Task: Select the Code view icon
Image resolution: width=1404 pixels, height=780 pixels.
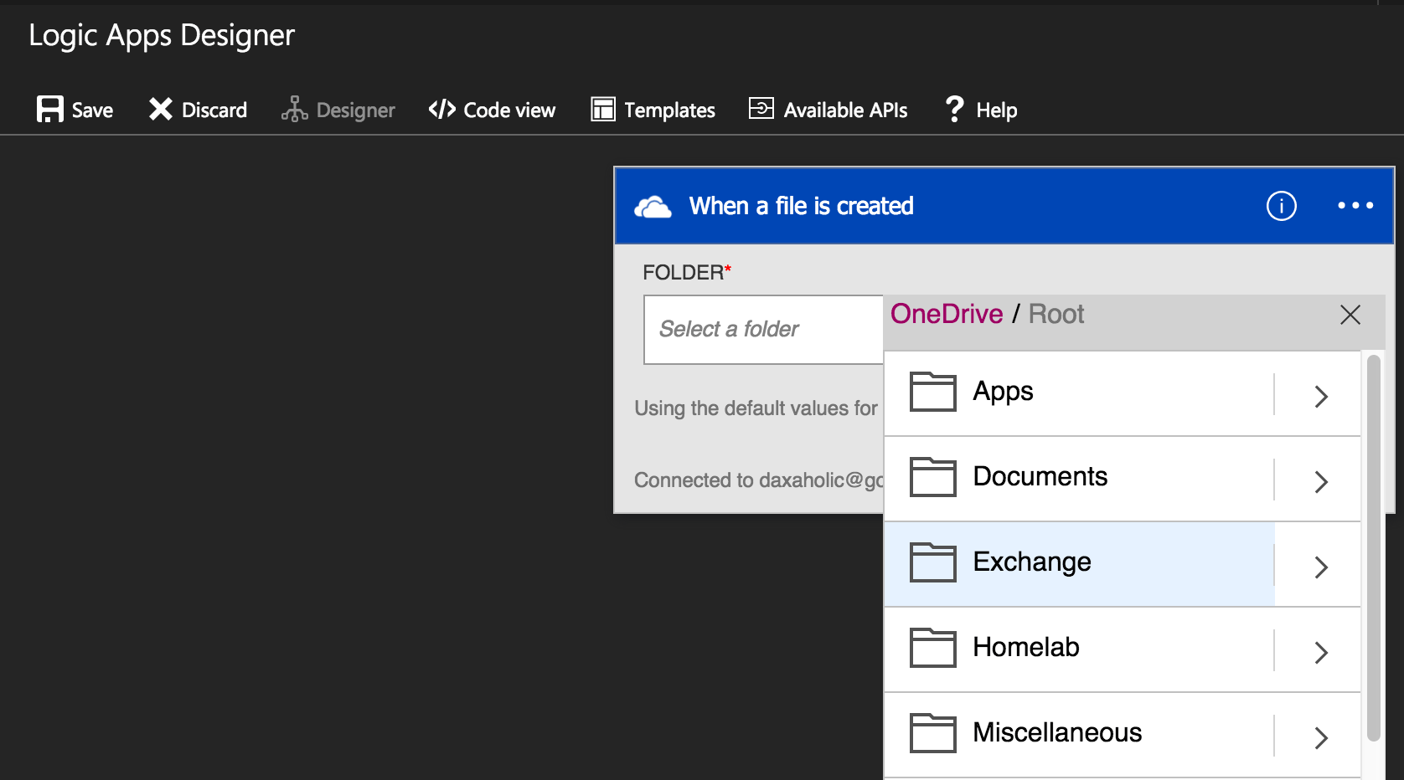Action: point(441,109)
